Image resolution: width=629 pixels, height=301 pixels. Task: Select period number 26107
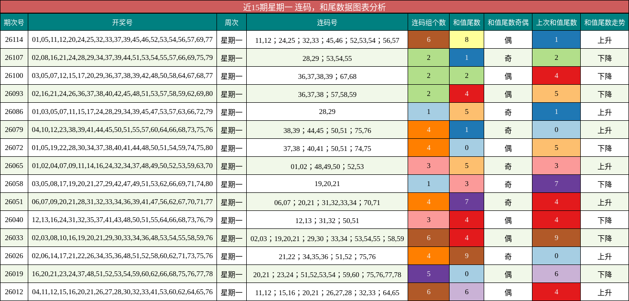tap(14, 57)
